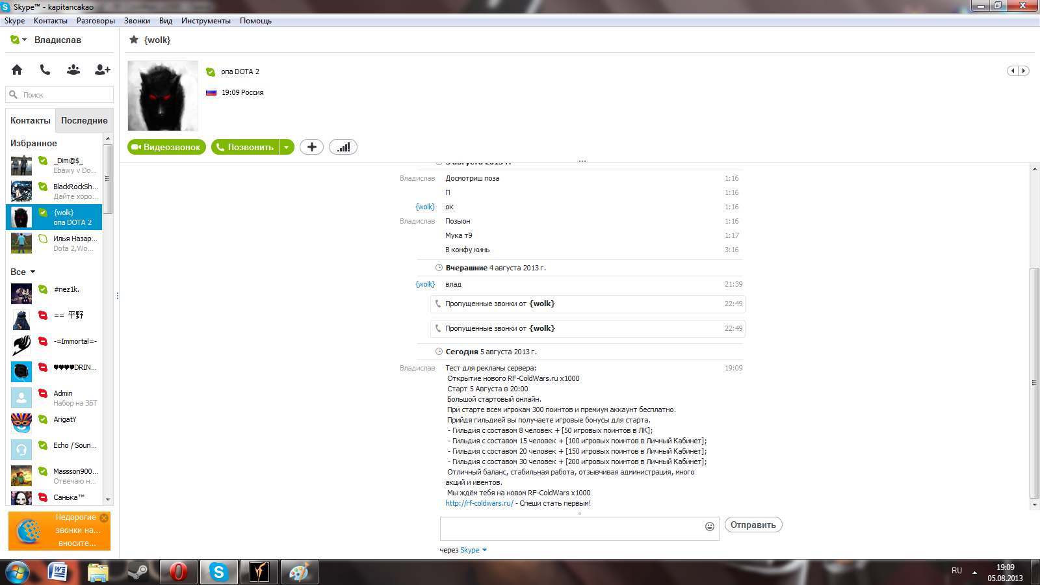
Task: Click the message 'В конфу кинь'
Action: click(x=467, y=250)
